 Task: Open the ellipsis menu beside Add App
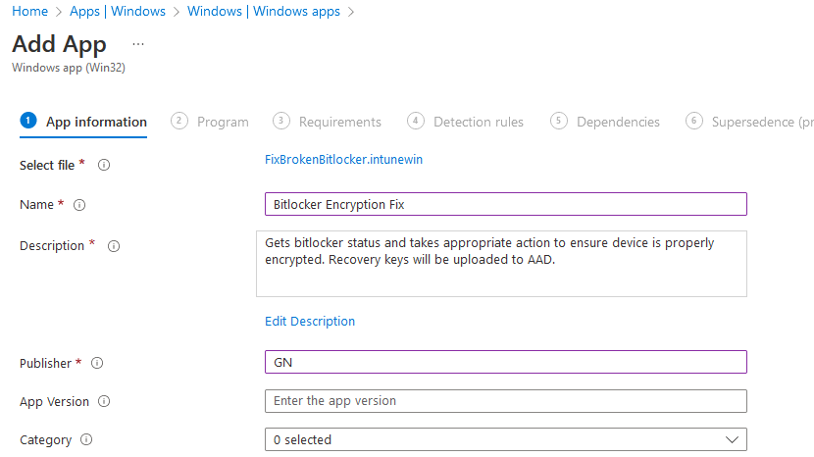coord(138,44)
